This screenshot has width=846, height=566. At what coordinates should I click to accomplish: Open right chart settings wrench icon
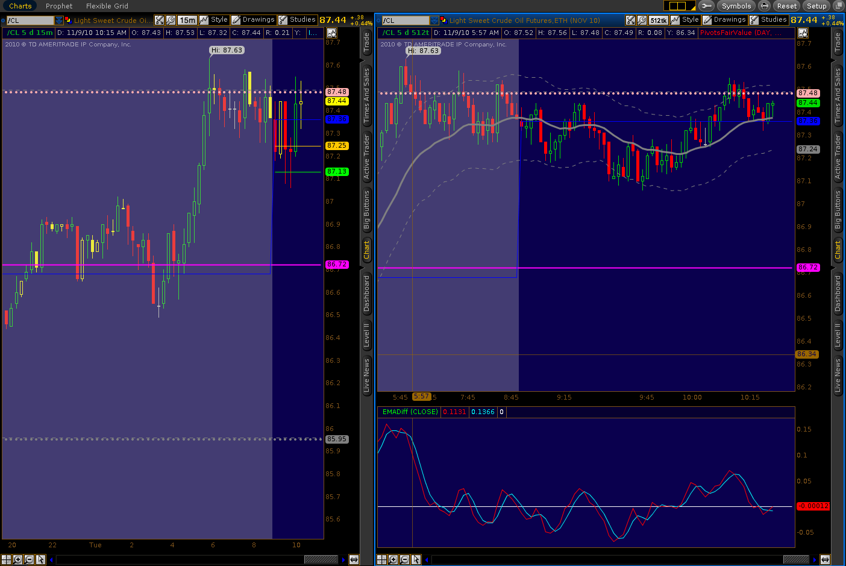[x=642, y=20]
